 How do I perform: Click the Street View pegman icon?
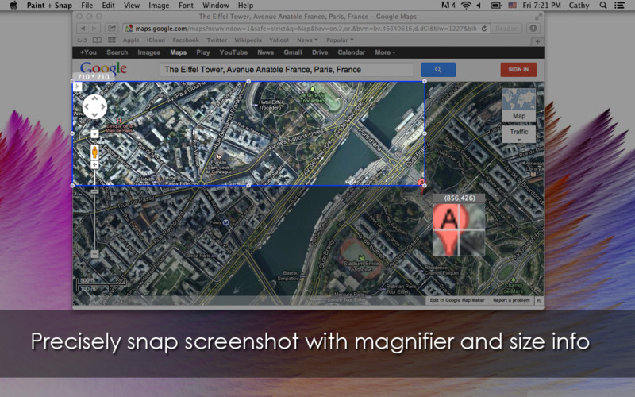[94, 152]
